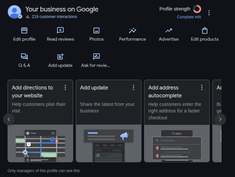The image size is (235, 177).
Task: Open the Edit profile storefront icon
Action: click(x=24, y=31)
